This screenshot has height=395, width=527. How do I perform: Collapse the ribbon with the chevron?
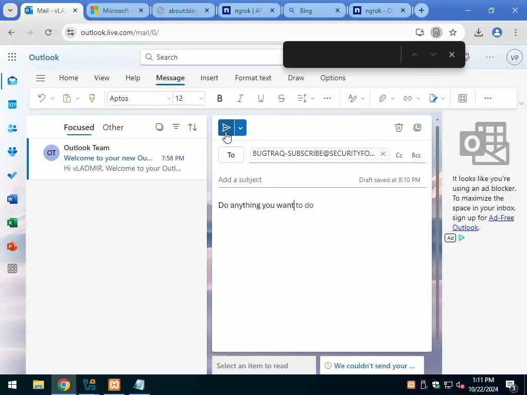pyautogui.click(x=521, y=103)
